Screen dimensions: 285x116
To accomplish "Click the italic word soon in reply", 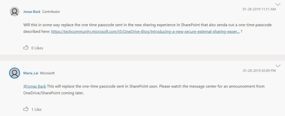I will click(153, 86).
